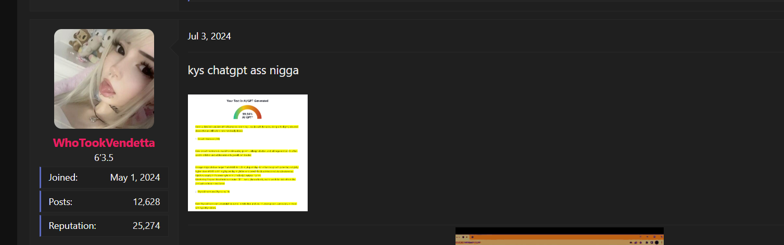Click the 6'3.5 user title text
Screen dimensions: 784x245
pos(104,158)
